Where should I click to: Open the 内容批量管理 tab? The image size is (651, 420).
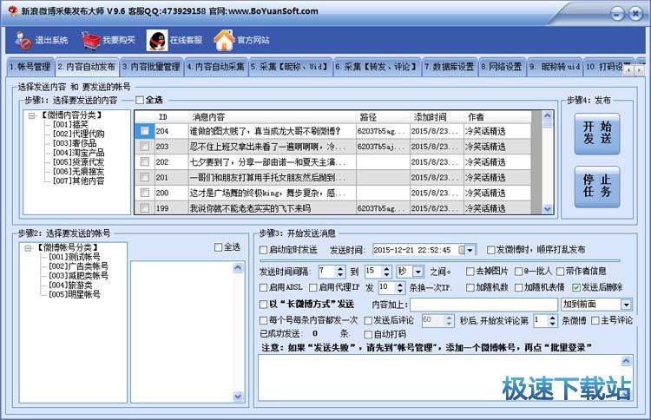point(151,66)
